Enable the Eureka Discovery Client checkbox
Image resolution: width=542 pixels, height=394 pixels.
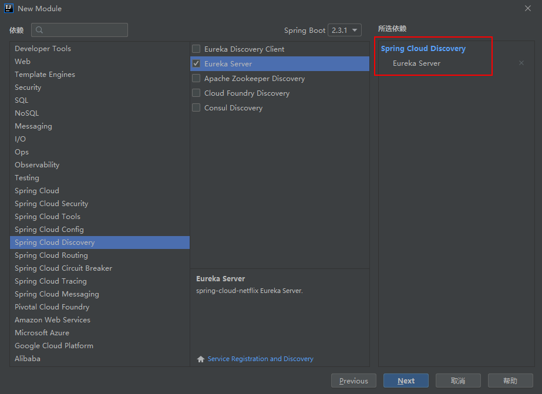pos(196,49)
